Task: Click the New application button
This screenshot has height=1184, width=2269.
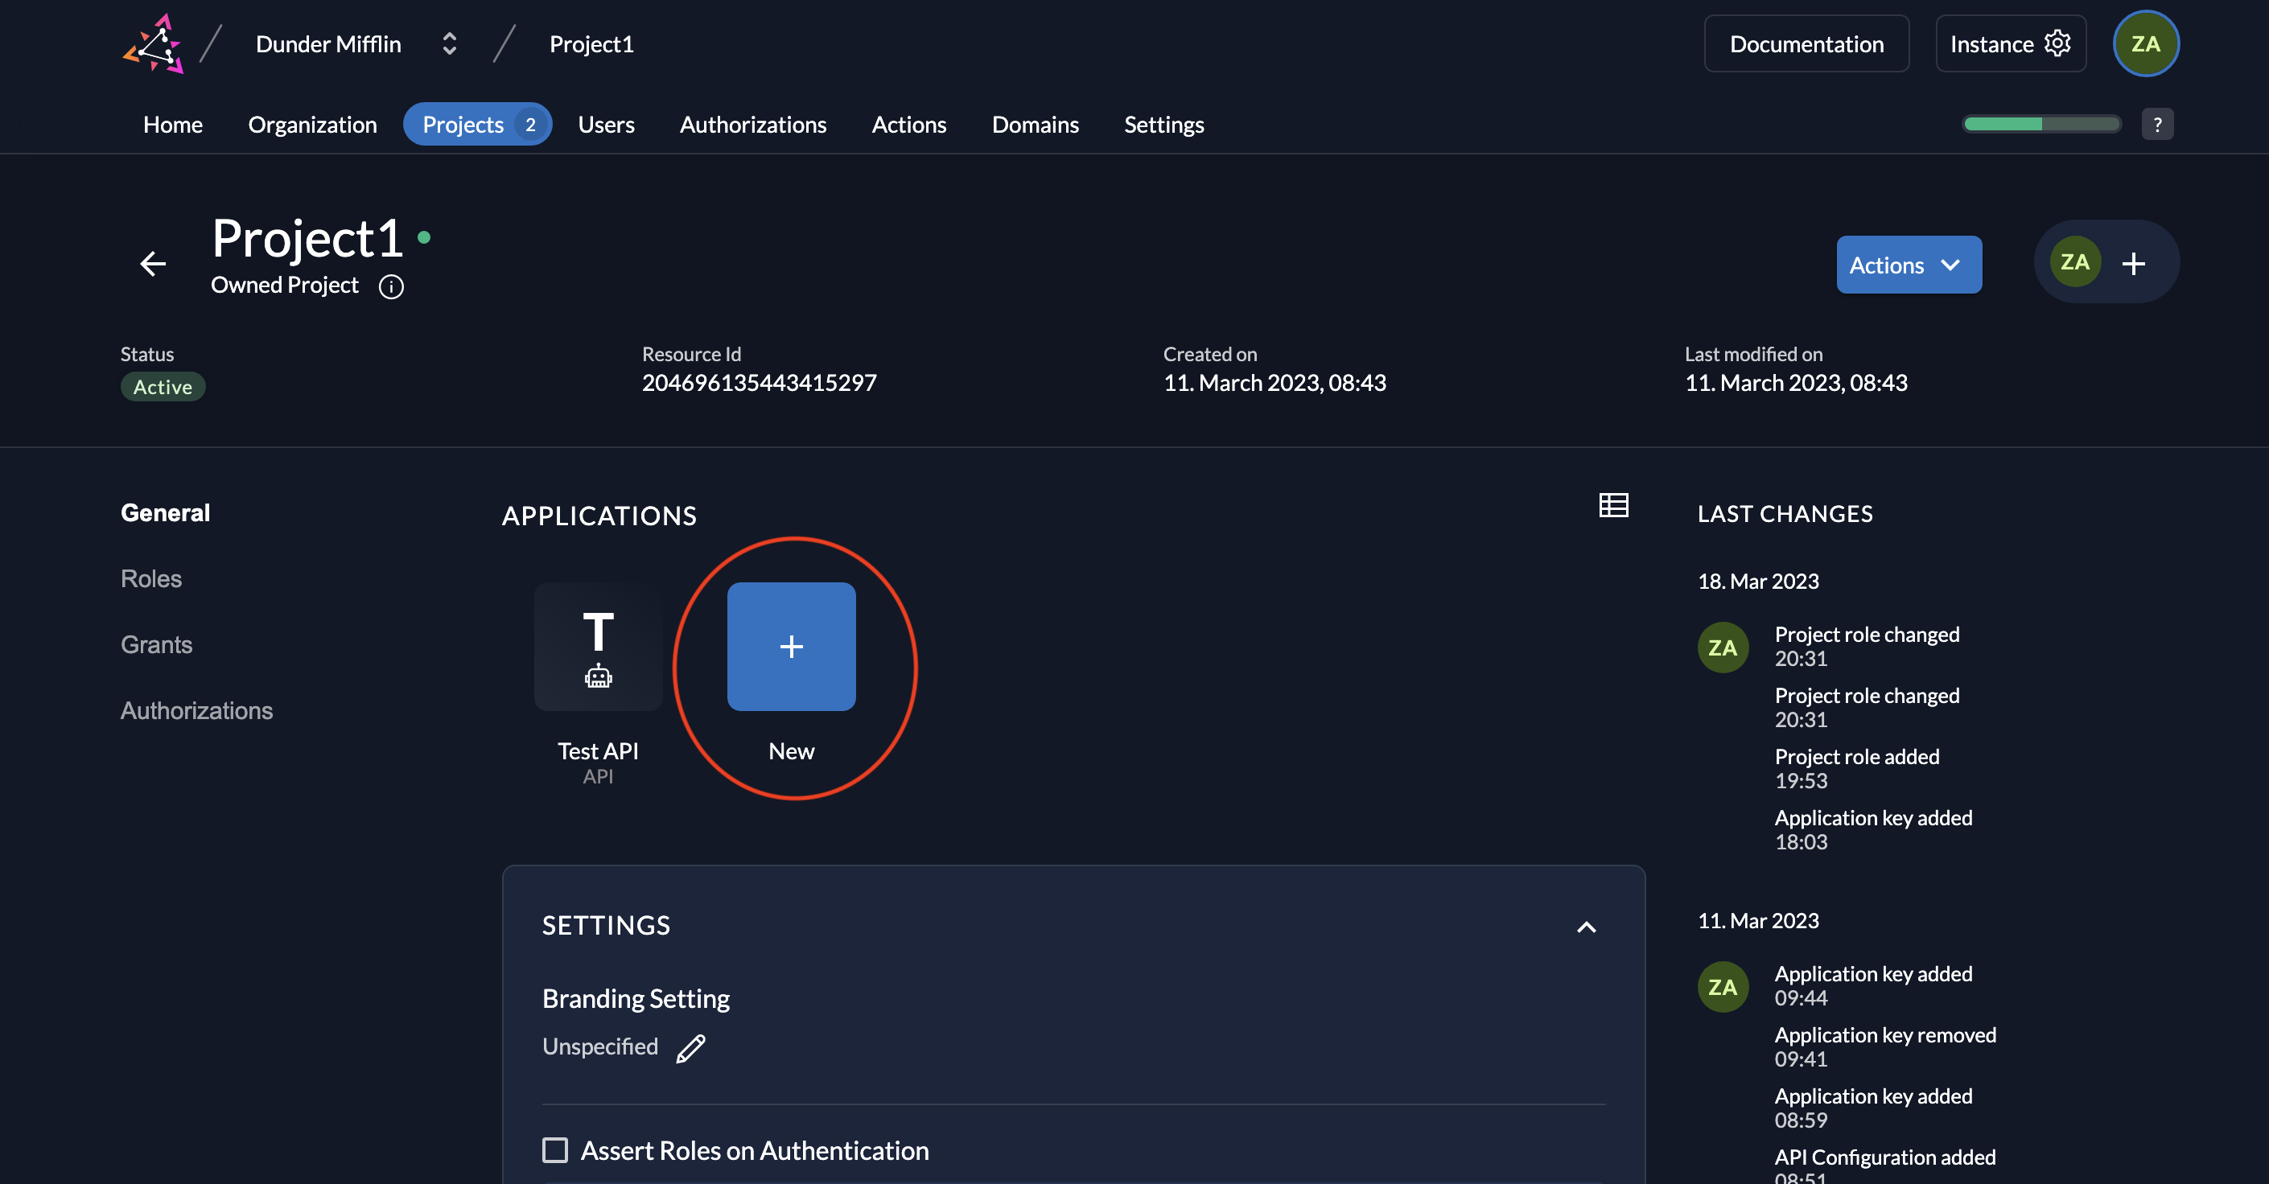Action: tap(791, 645)
